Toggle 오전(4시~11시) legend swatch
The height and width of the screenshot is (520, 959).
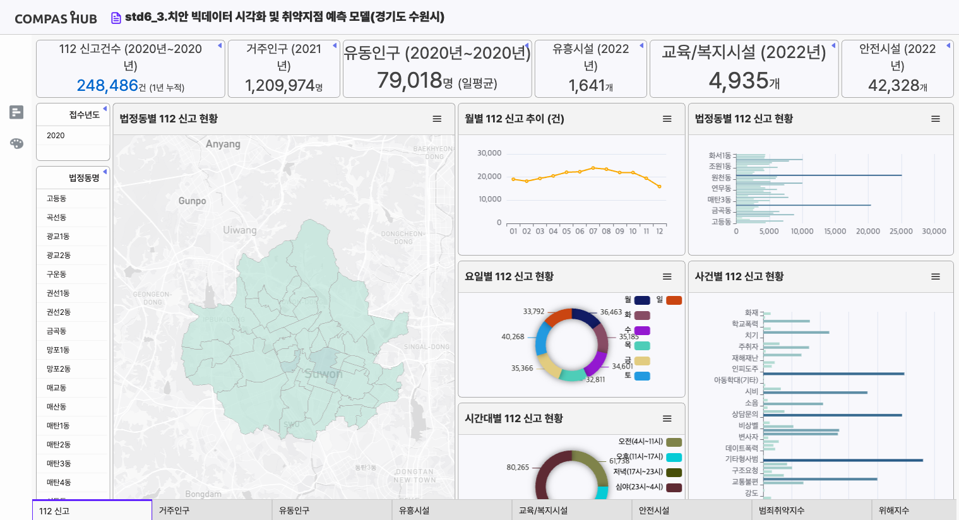point(674,442)
